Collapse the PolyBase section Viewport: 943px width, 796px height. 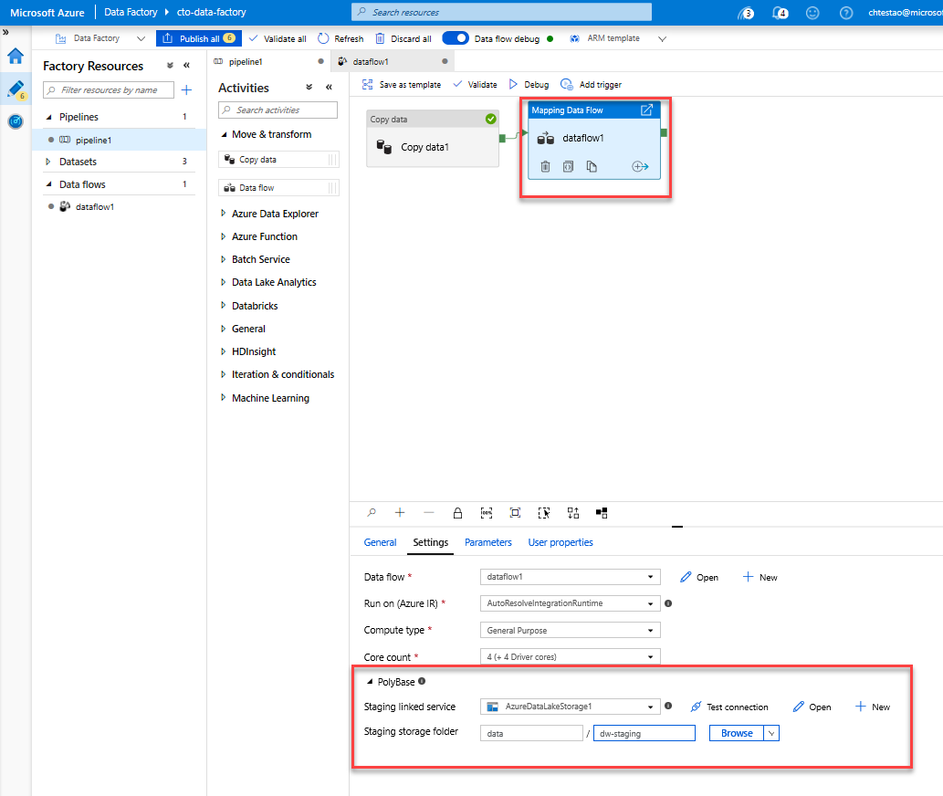(370, 682)
